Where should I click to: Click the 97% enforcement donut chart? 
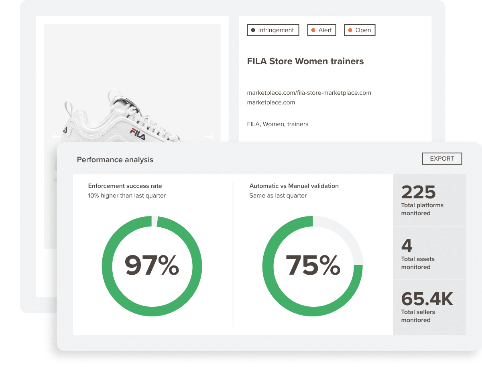click(x=152, y=266)
